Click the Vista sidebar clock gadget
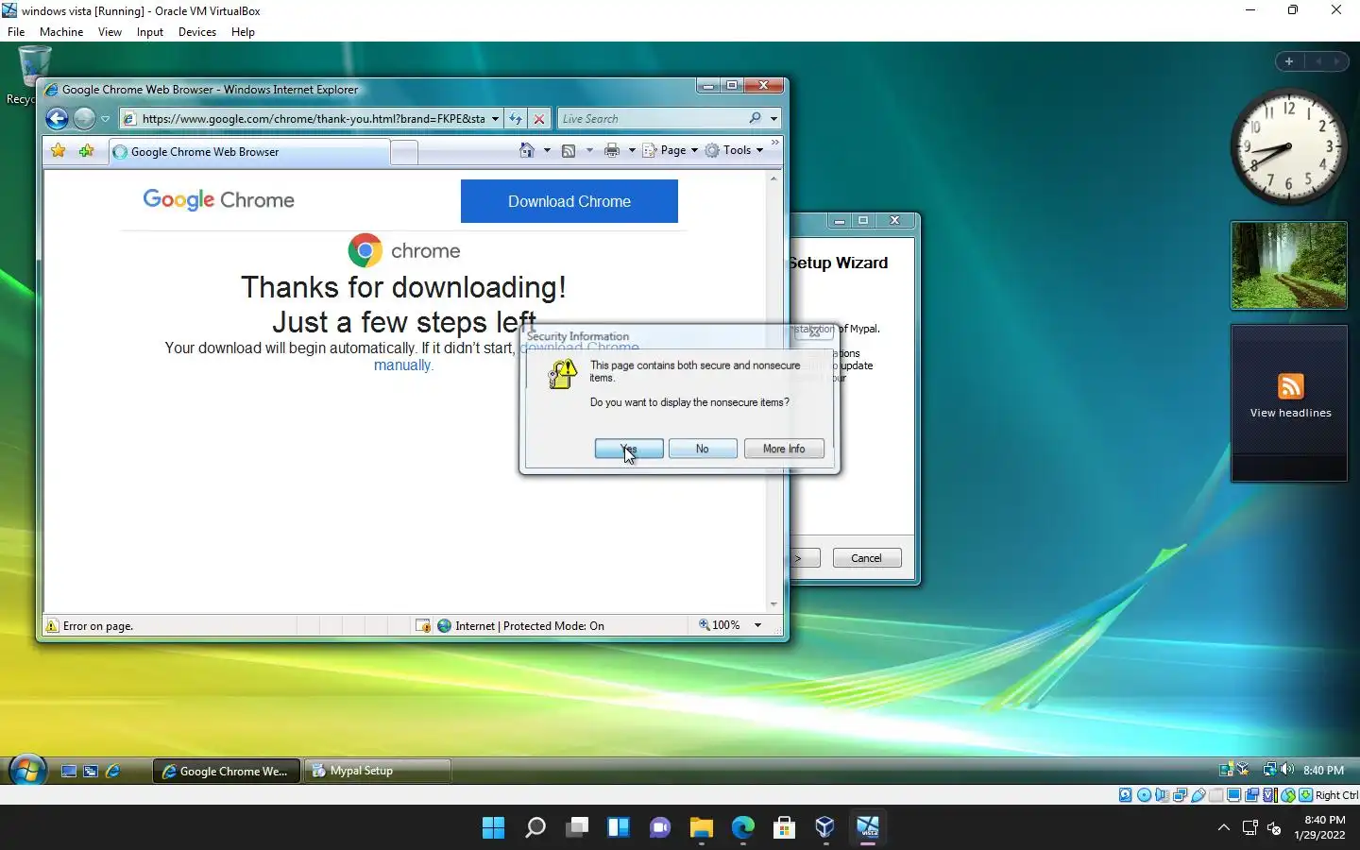Screen dimensions: 1360x850 [1288, 146]
